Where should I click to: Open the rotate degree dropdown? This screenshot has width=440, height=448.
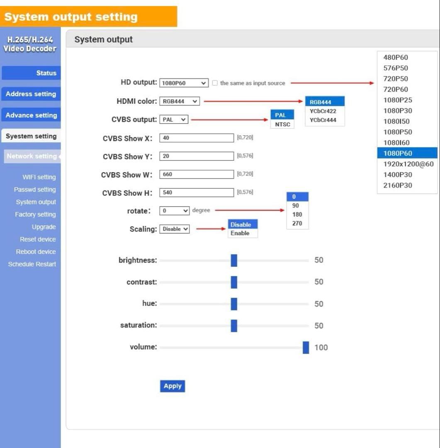pyautogui.click(x=175, y=211)
